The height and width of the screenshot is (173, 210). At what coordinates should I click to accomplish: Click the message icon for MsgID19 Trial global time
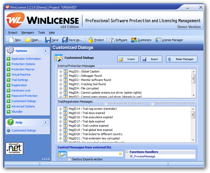point(65,130)
